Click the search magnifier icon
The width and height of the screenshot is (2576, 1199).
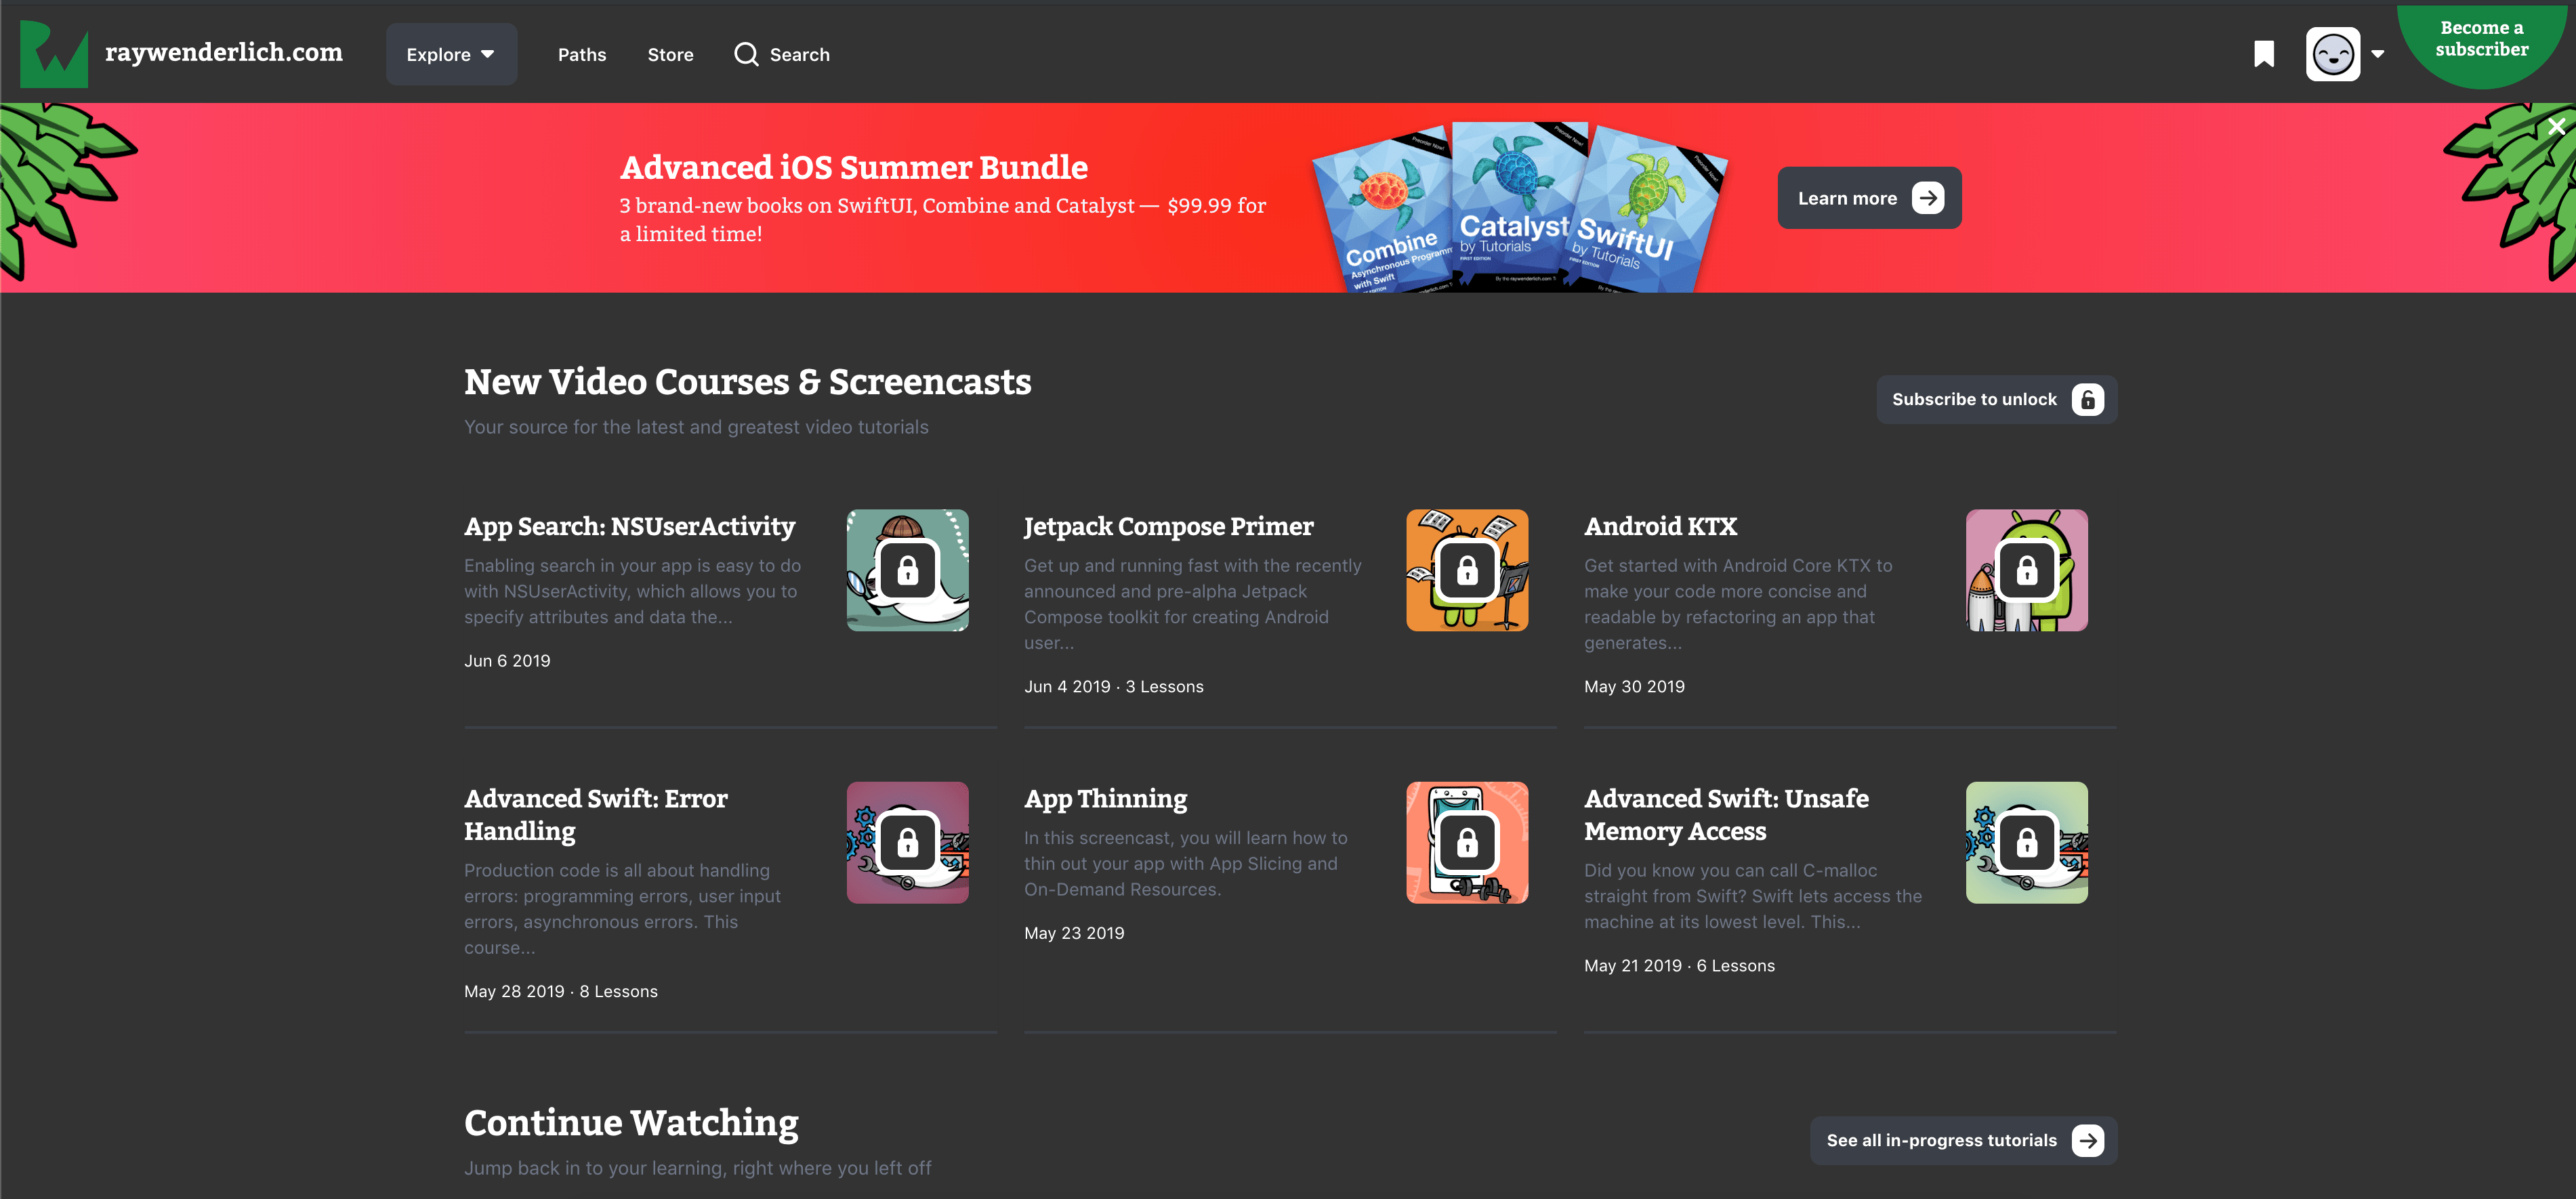(746, 54)
